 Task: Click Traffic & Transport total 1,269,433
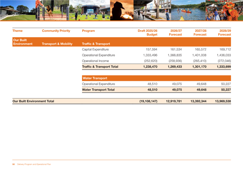tap(175, 67)
